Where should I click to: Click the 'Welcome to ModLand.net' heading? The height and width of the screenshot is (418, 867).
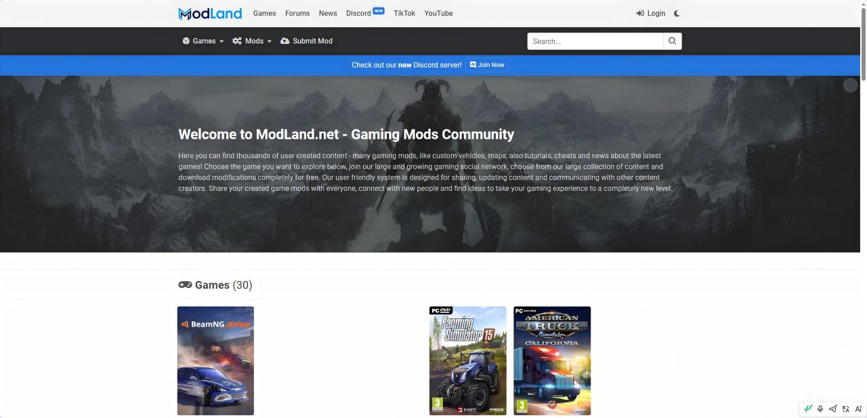pos(346,134)
